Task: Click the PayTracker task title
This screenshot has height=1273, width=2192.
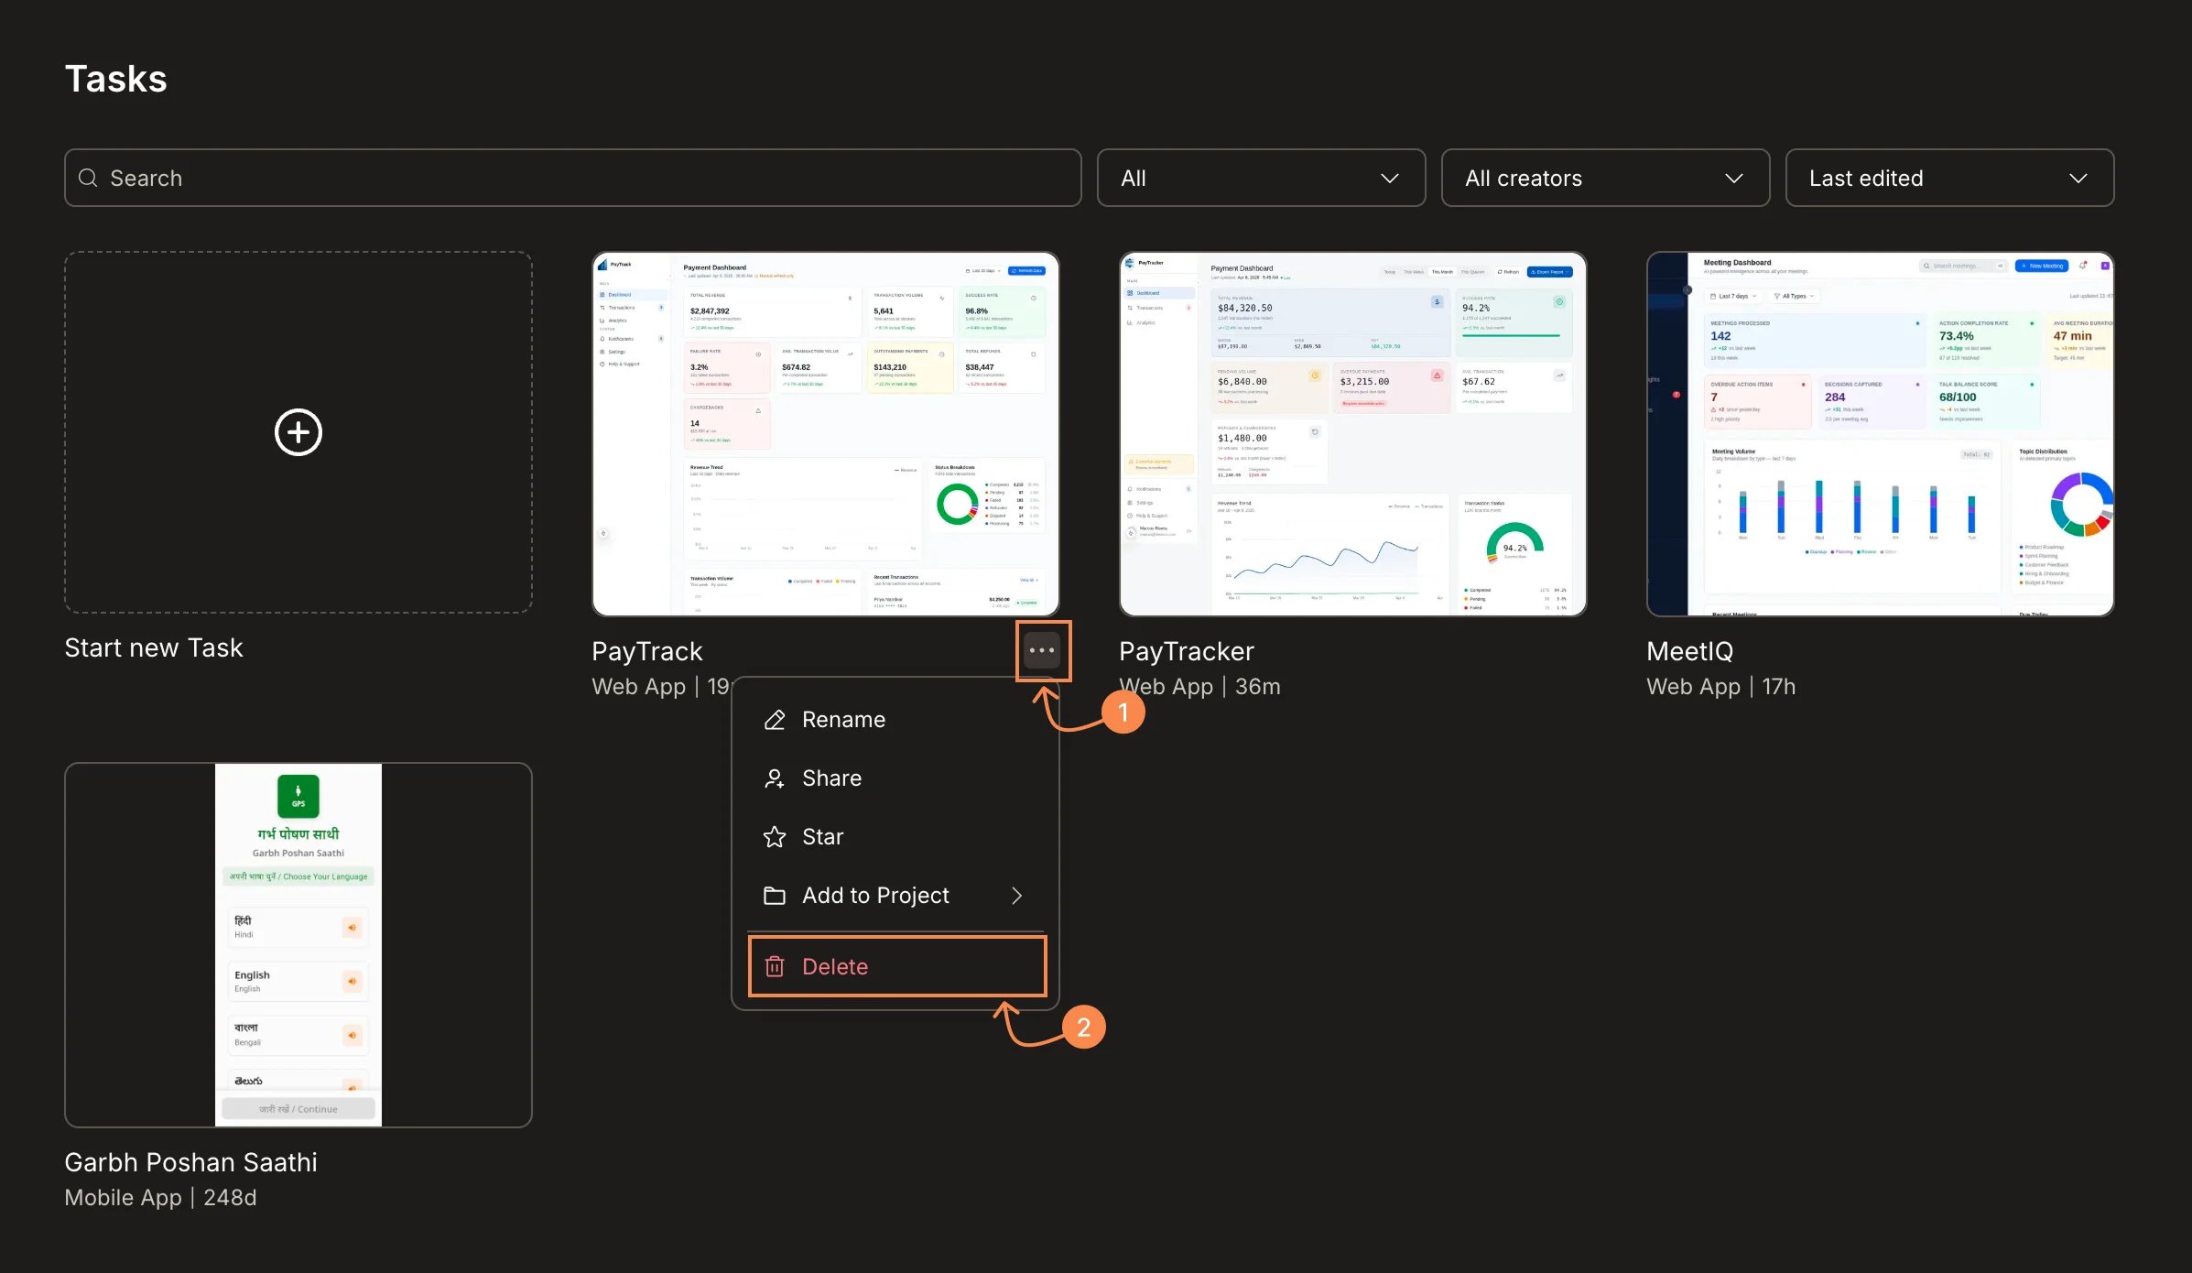Action: click(x=1187, y=651)
